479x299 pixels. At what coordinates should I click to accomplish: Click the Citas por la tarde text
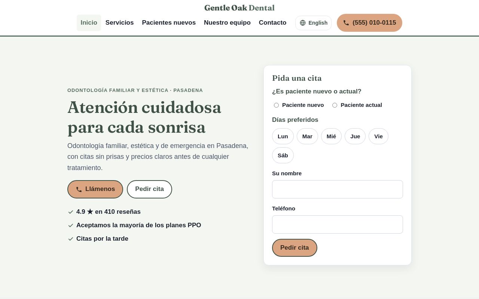(x=102, y=239)
